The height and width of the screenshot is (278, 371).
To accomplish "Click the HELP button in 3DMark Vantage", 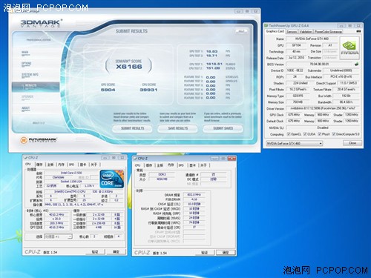I will click(x=241, y=31).
